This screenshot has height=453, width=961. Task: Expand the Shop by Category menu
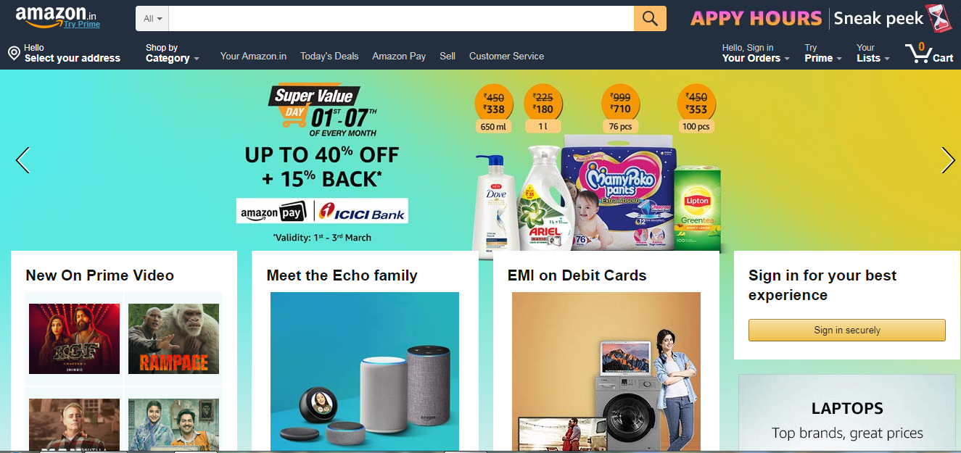coord(172,53)
